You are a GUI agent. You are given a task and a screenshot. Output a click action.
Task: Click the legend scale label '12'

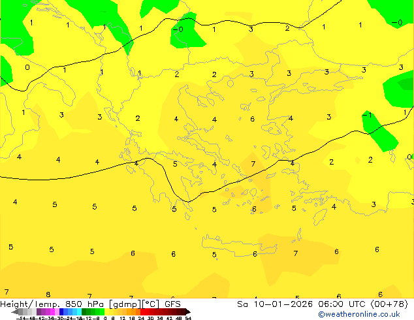tap(123, 318)
